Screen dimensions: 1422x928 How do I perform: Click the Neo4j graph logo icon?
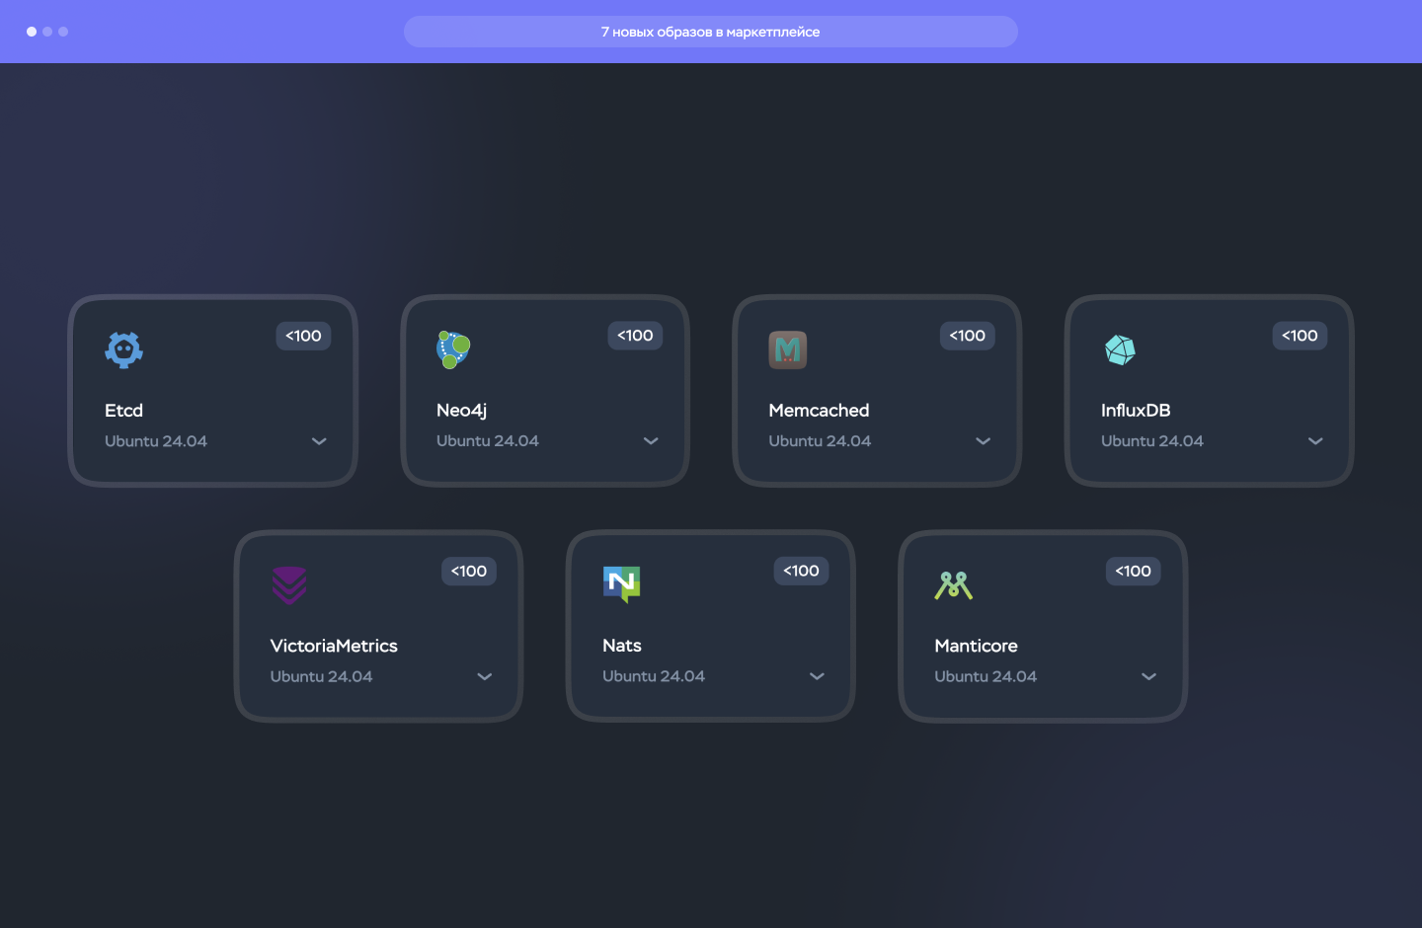click(x=453, y=349)
